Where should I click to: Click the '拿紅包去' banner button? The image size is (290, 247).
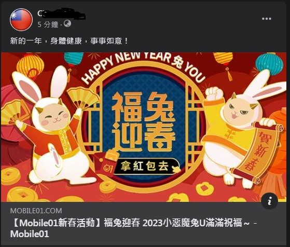pos(146,166)
